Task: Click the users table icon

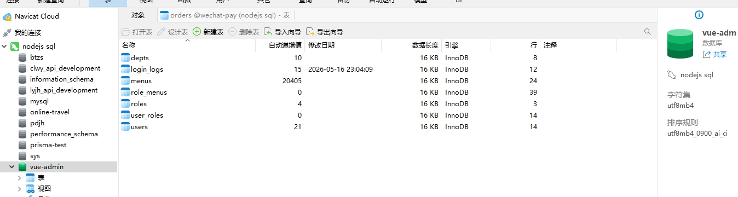Action: pos(125,126)
